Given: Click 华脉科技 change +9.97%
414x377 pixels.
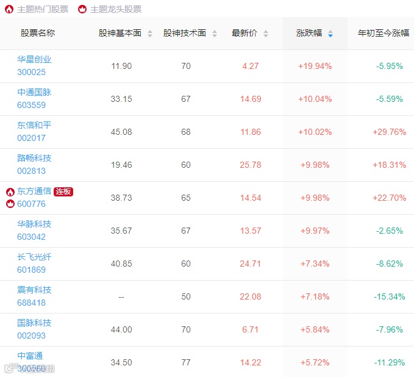Looking at the screenshot, I should [x=315, y=231].
